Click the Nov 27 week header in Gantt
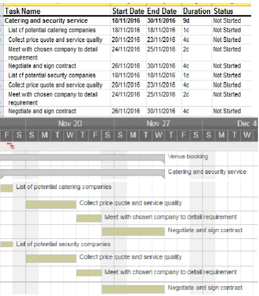259x296 pixels. click(158, 124)
